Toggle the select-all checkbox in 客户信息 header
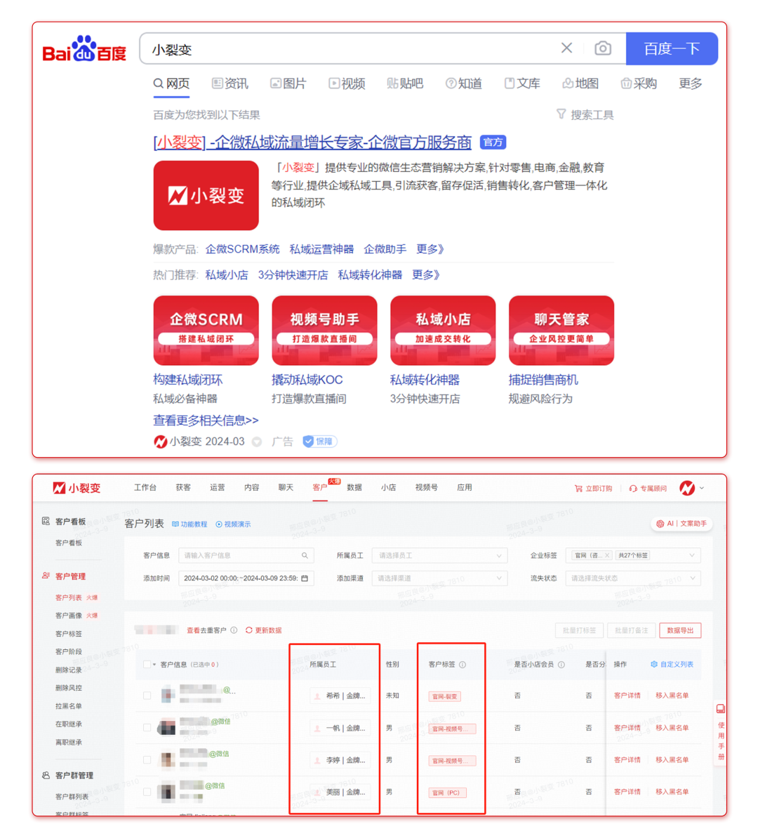The width and height of the screenshot is (758, 836). point(147,664)
